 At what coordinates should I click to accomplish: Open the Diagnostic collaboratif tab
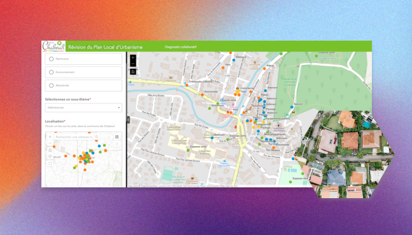pos(180,47)
